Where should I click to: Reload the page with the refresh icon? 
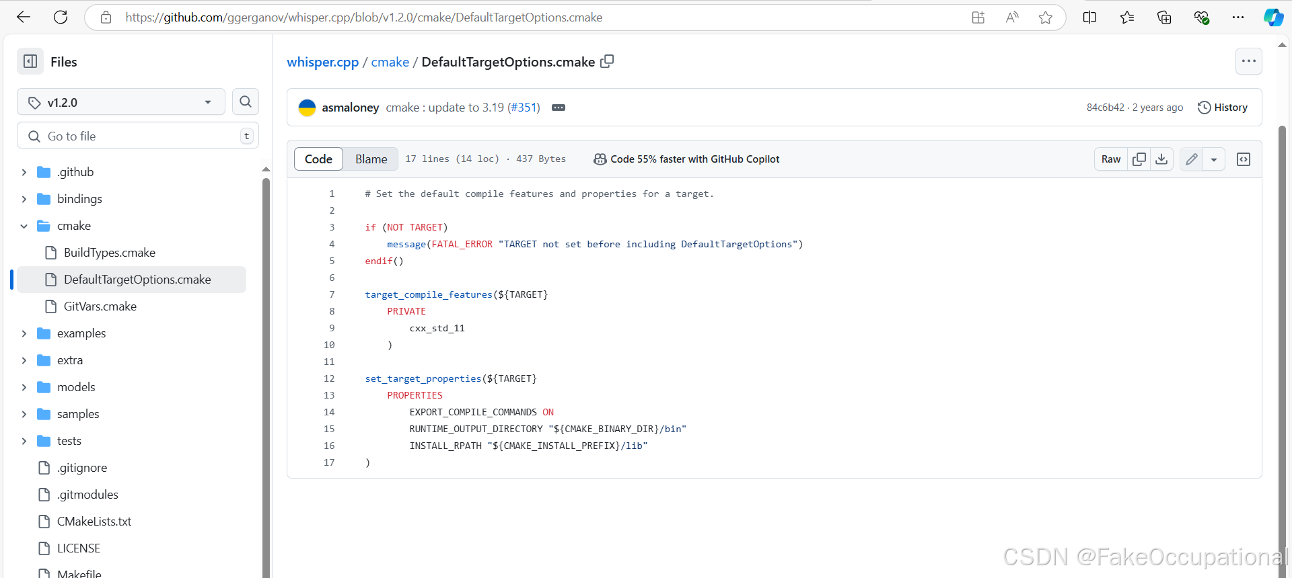tap(61, 17)
